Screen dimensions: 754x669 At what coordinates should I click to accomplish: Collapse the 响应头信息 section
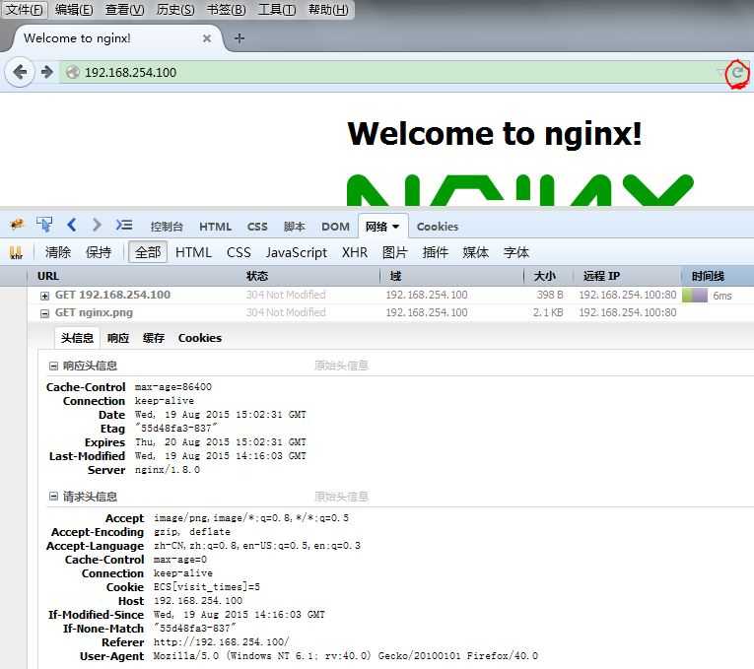point(53,367)
